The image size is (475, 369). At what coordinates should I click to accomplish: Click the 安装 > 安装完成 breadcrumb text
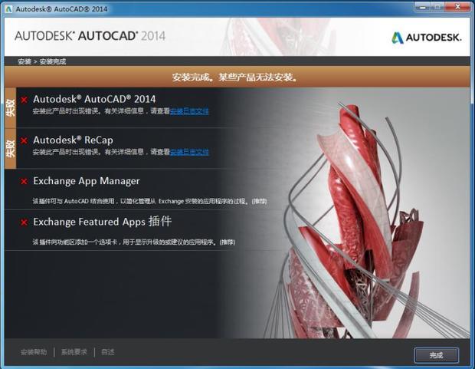point(41,61)
